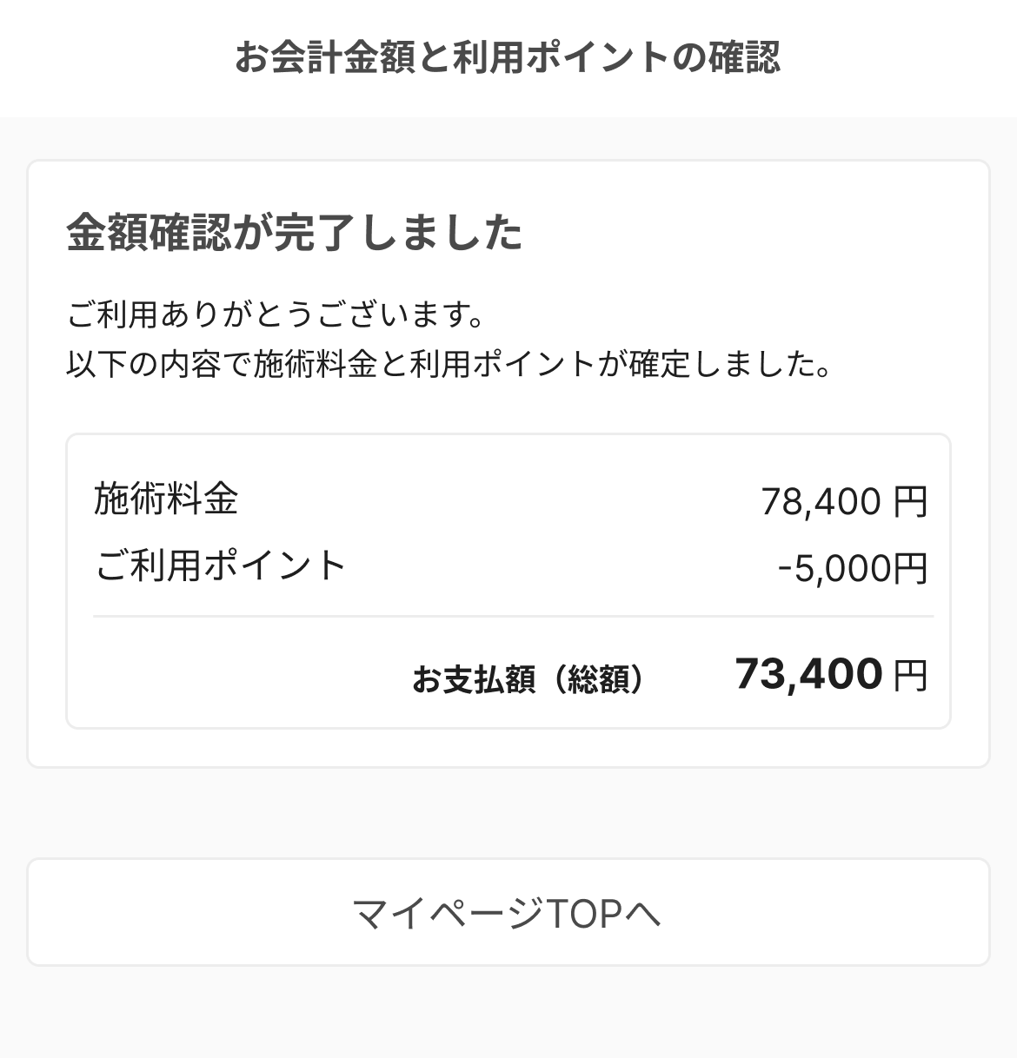The height and width of the screenshot is (1058, 1017).
Task: Click the word マイページ in the bottom button
Action: [449, 913]
